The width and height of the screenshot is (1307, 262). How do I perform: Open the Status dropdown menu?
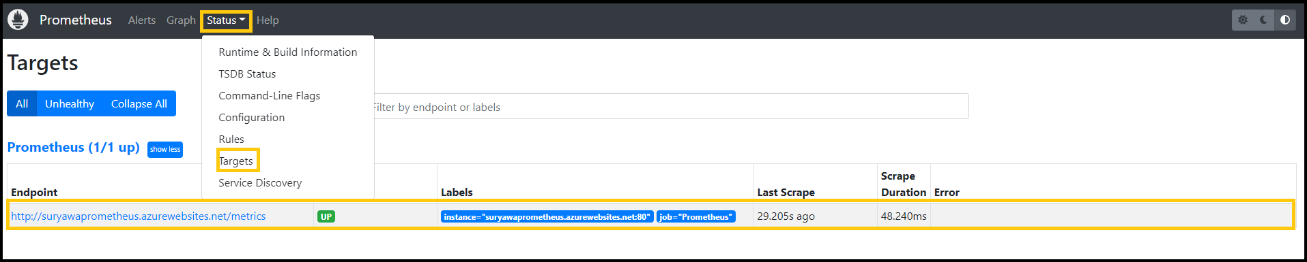coord(226,20)
